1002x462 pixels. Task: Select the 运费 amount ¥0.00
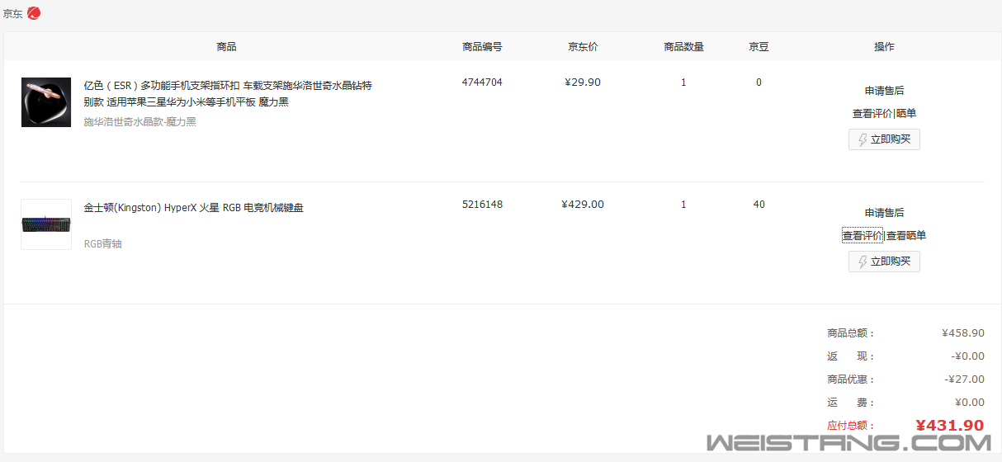(x=970, y=403)
